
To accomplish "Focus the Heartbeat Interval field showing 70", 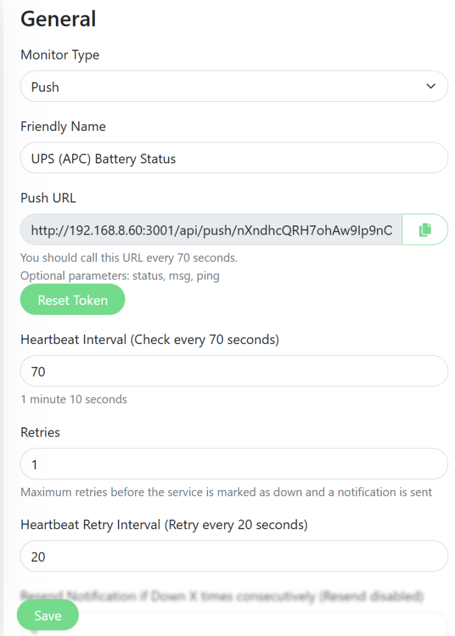I will click(x=233, y=371).
